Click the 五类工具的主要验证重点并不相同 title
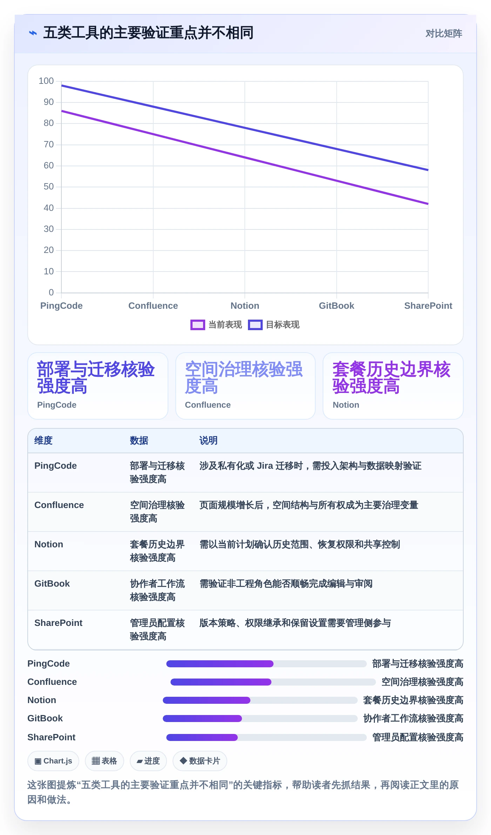Screen dimensions: 491x835 [148, 33]
